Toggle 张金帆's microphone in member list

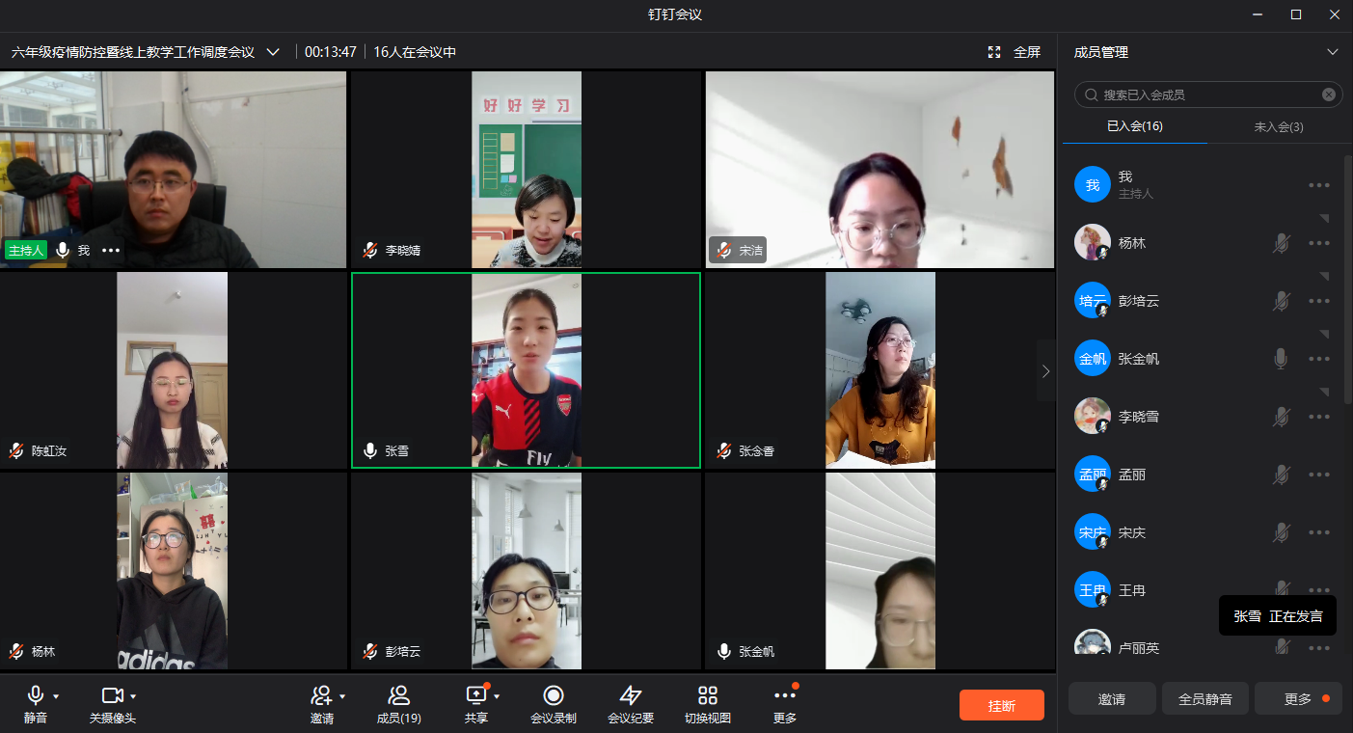point(1281,359)
